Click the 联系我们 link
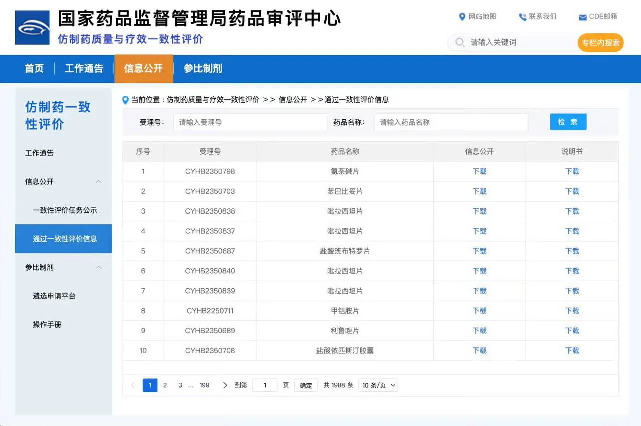The height and width of the screenshot is (426, 641). (543, 17)
